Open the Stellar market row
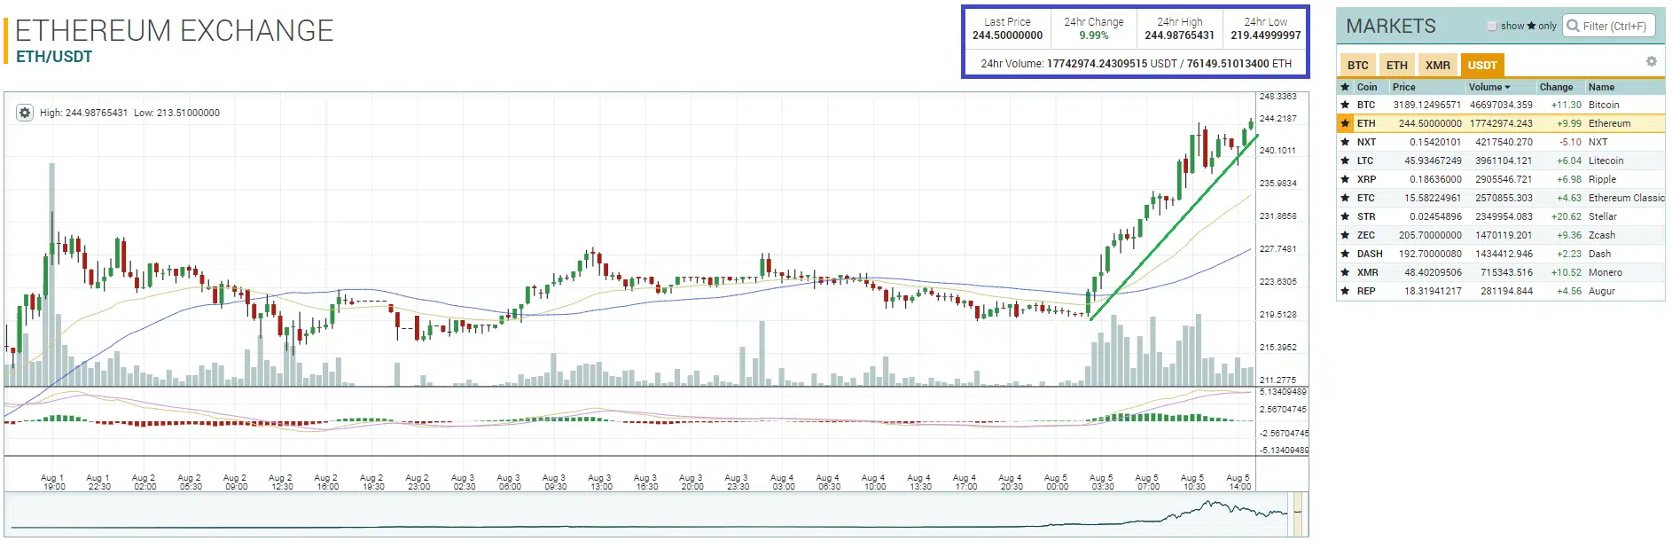Screen dimensions: 1672x541 [x=1501, y=216]
